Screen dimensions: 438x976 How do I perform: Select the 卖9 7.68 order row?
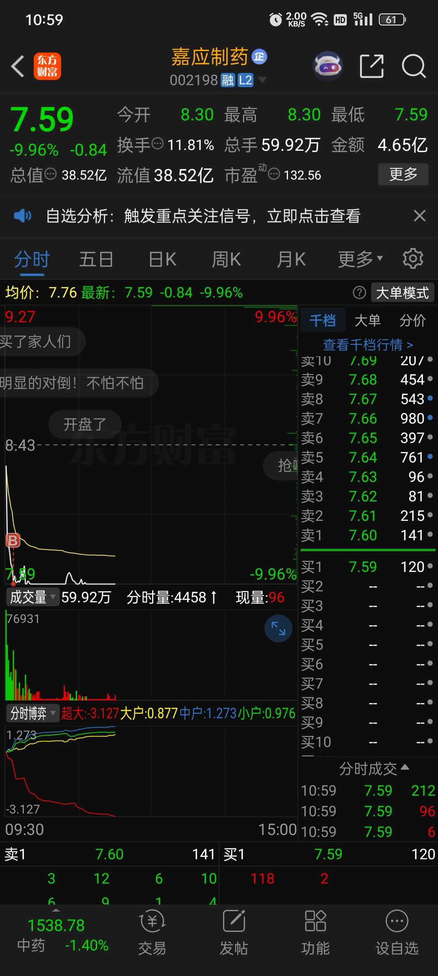click(x=367, y=379)
